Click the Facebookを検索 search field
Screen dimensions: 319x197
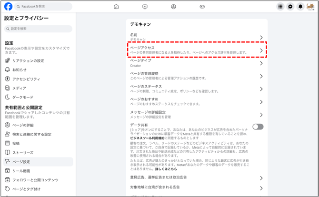[43, 7]
